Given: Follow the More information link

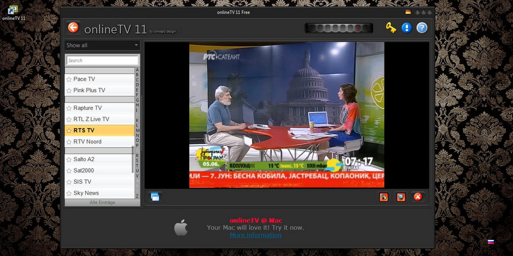Looking at the screenshot, I should [x=255, y=235].
